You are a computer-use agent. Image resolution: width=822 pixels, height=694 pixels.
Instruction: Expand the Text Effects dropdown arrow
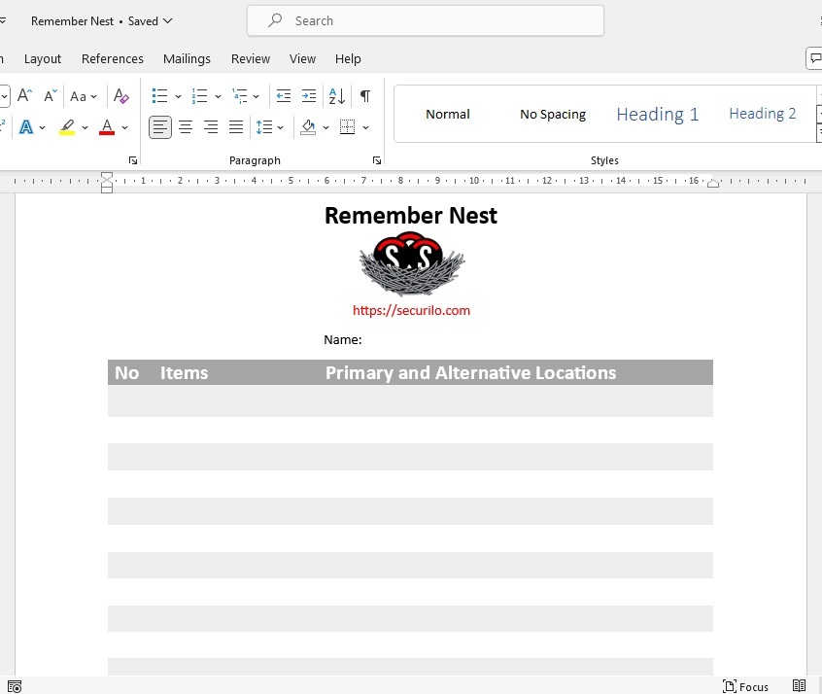[x=43, y=127]
